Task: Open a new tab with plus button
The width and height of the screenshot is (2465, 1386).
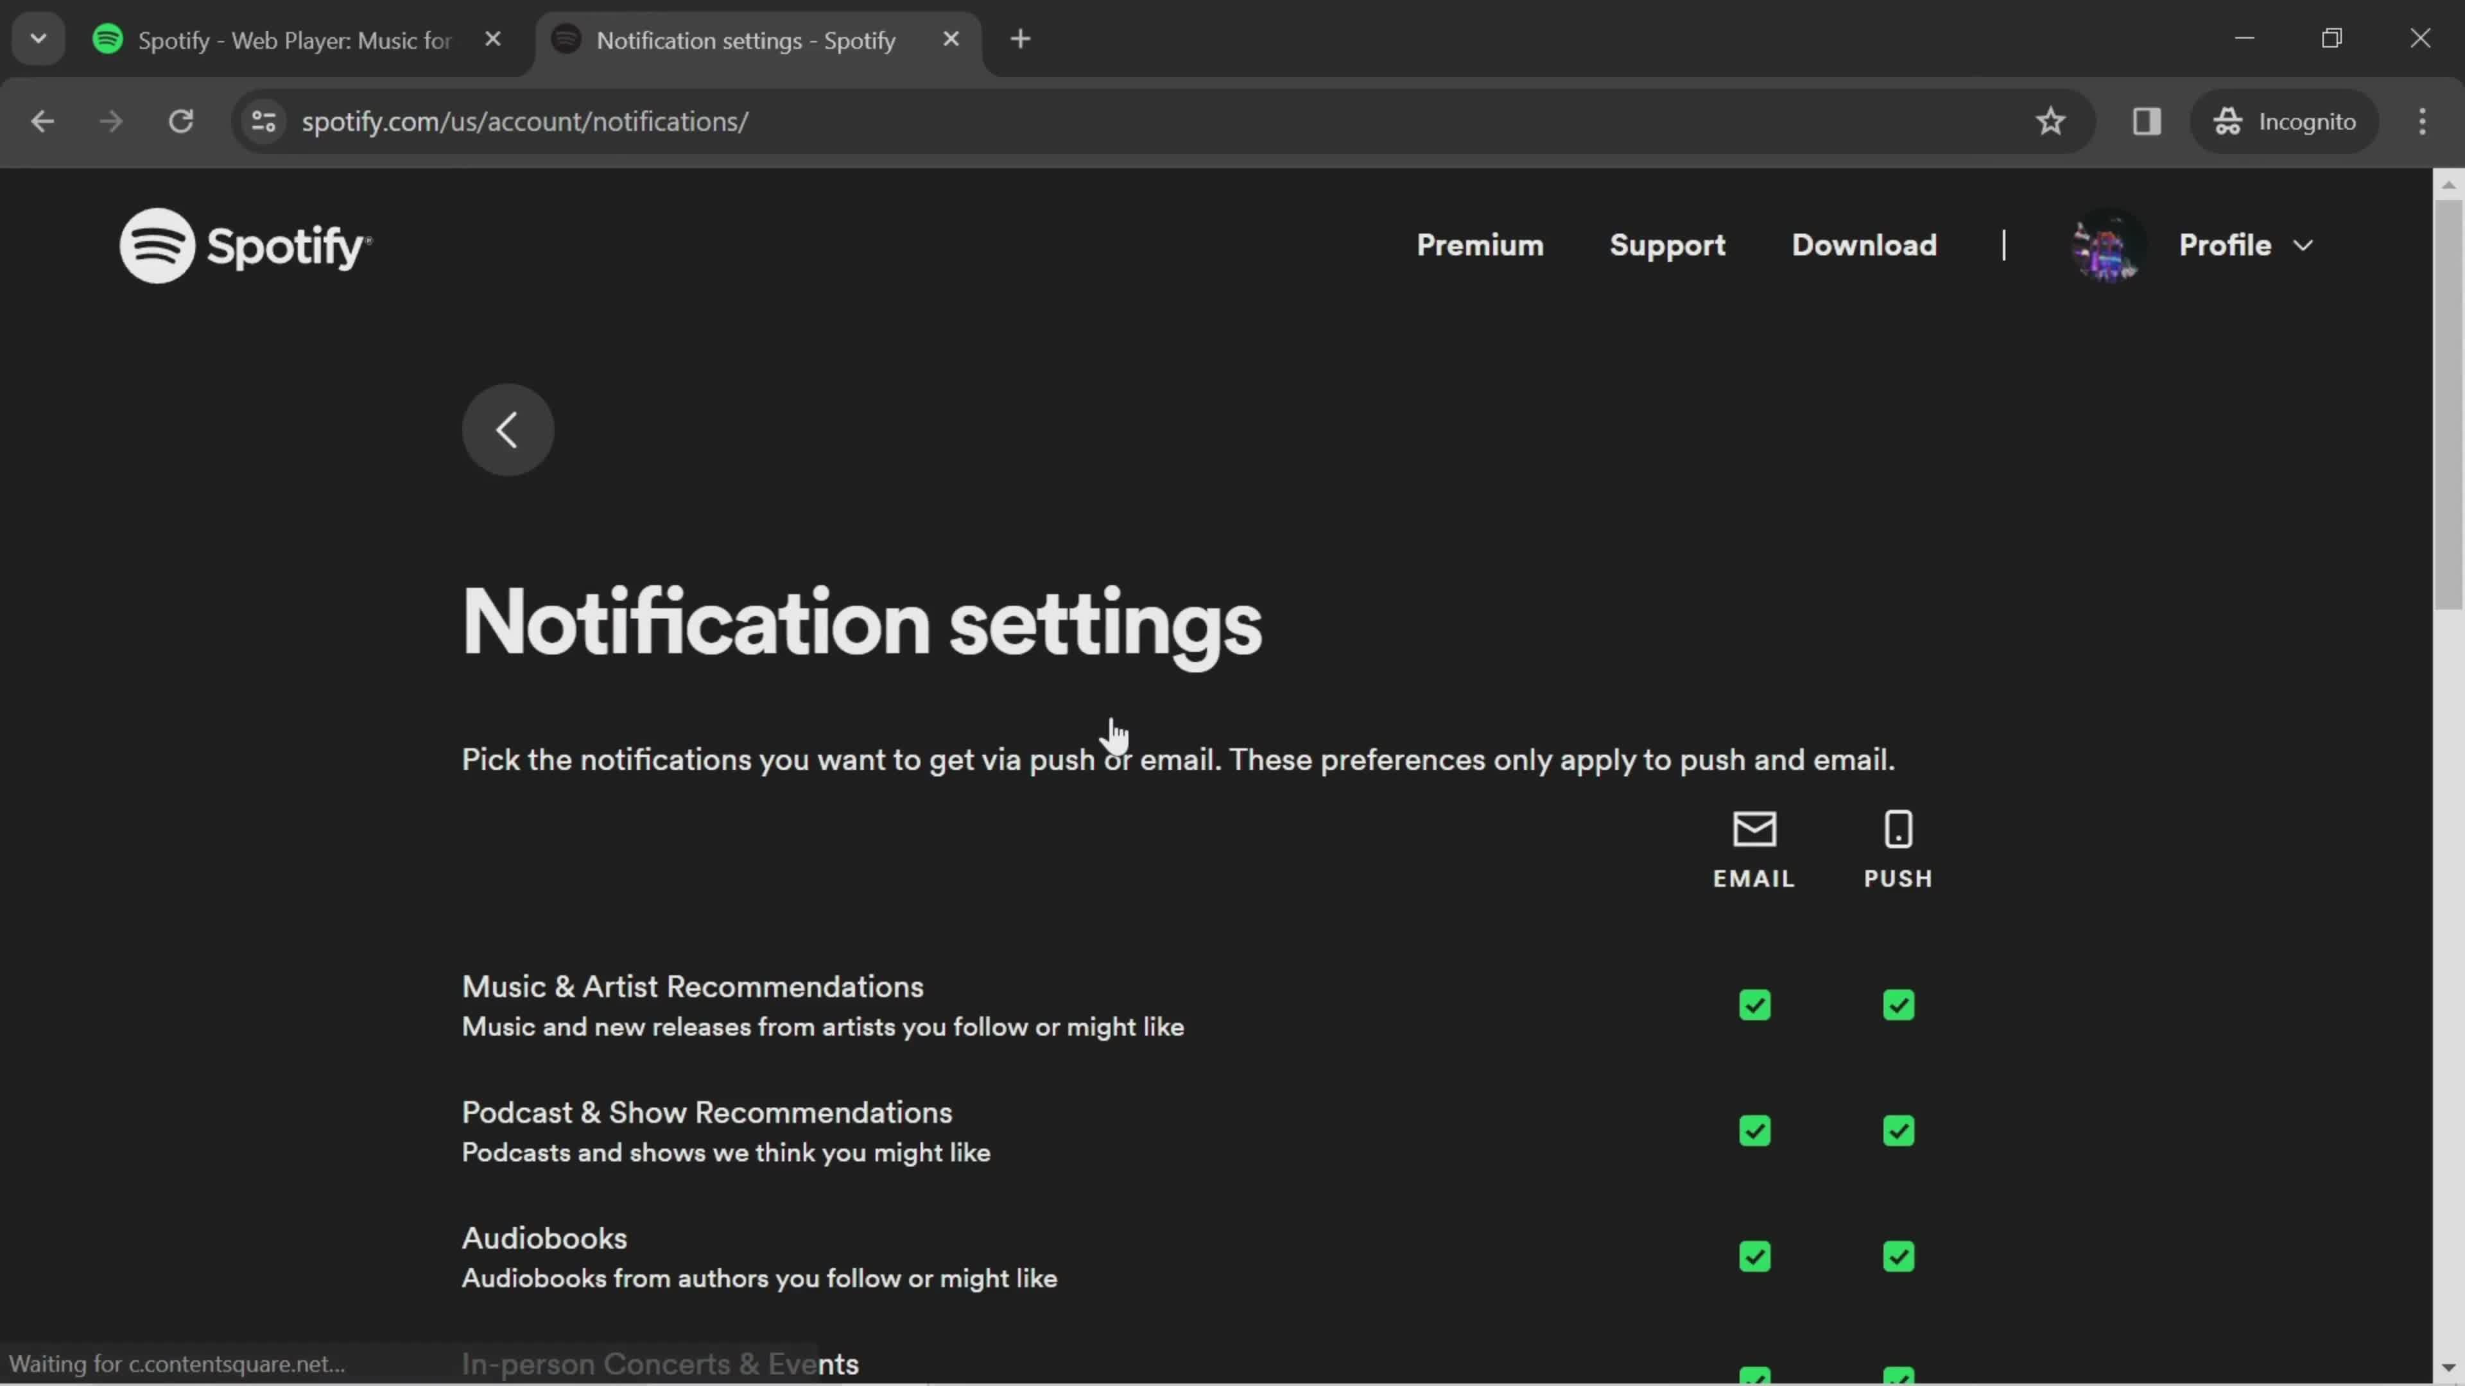Action: 1020,39
